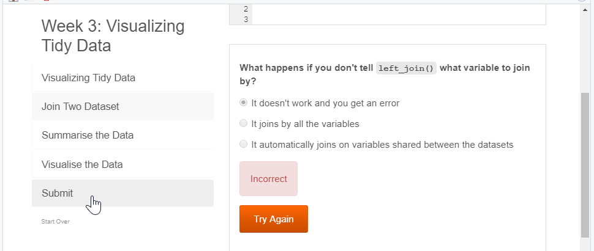
Task: Place cursor in the code editor area
Action: 399,15
